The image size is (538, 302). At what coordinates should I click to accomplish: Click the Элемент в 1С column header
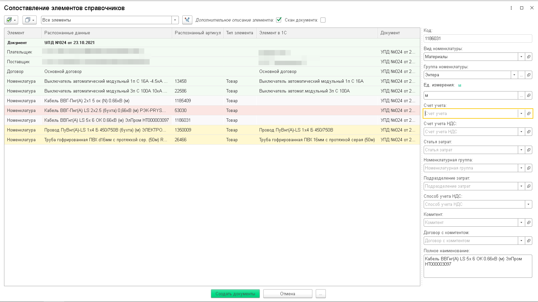pos(317,33)
